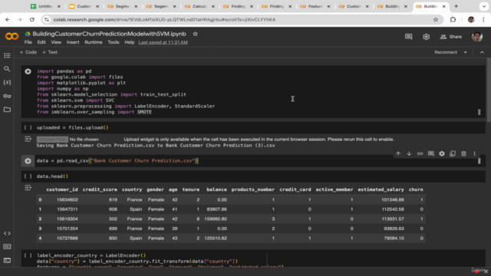Viewport: 491px width, 276px height.
Task: Open the variables {x} panel
Action: [7, 82]
